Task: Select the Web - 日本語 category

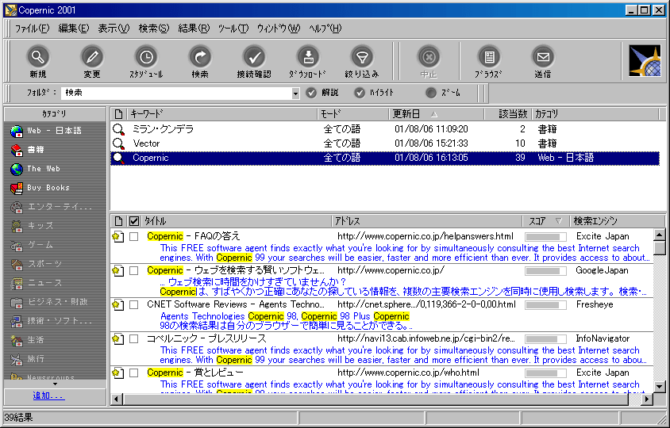Action: 46,131
